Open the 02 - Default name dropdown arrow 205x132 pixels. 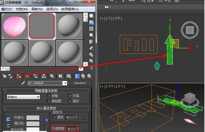click(65, 83)
